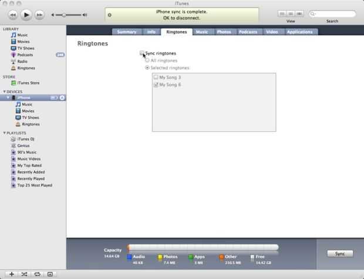Click the capacity usage bar
Viewport: 364px width, 279px height.
click(203, 247)
